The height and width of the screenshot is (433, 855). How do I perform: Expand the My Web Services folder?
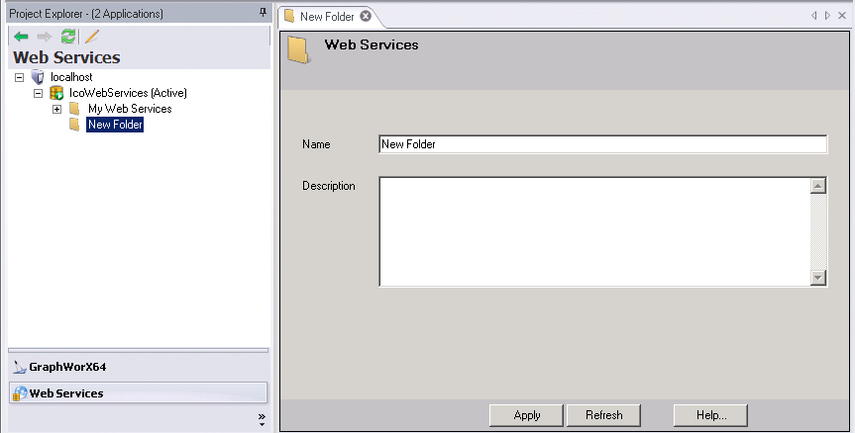click(x=56, y=109)
